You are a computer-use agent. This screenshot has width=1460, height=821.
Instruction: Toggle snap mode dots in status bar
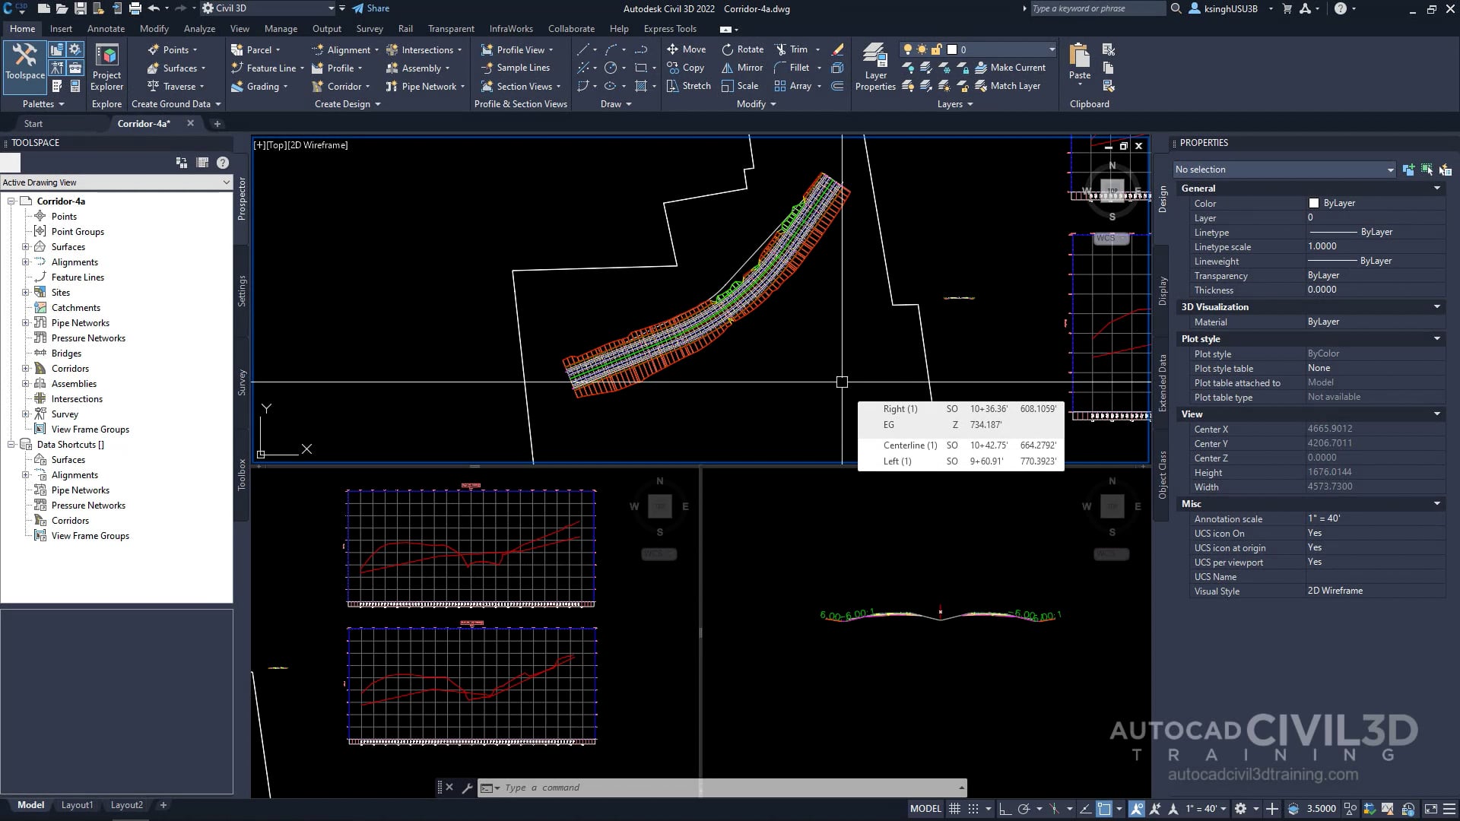point(973,809)
